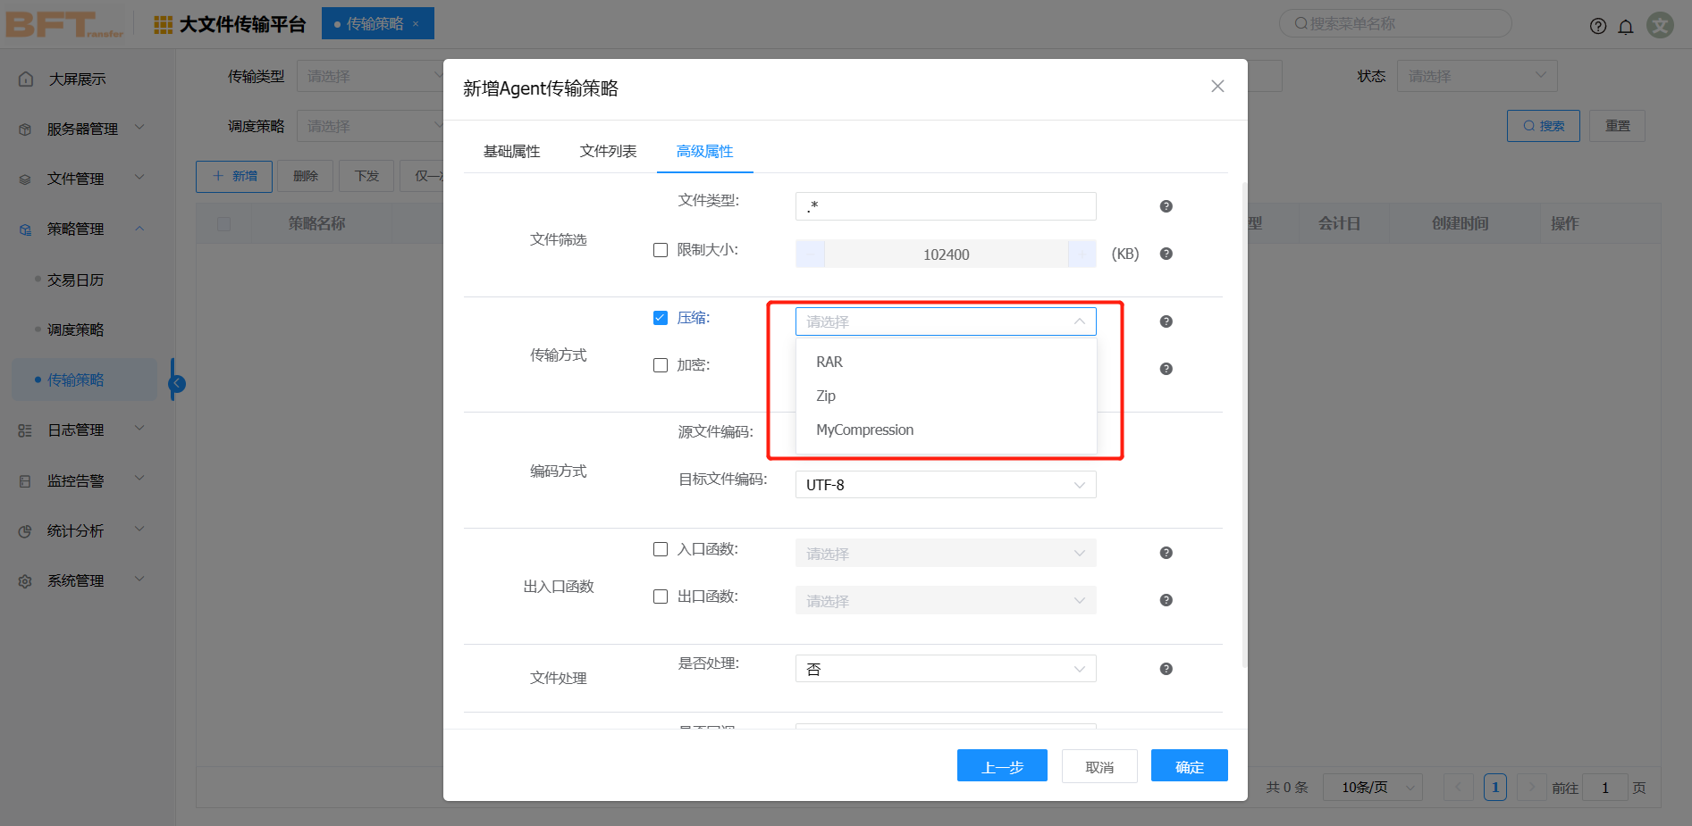Open the 目标文件编码 UTF-8 dropdown
Image resolution: width=1692 pixels, height=826 pixels.
[946, 485]
